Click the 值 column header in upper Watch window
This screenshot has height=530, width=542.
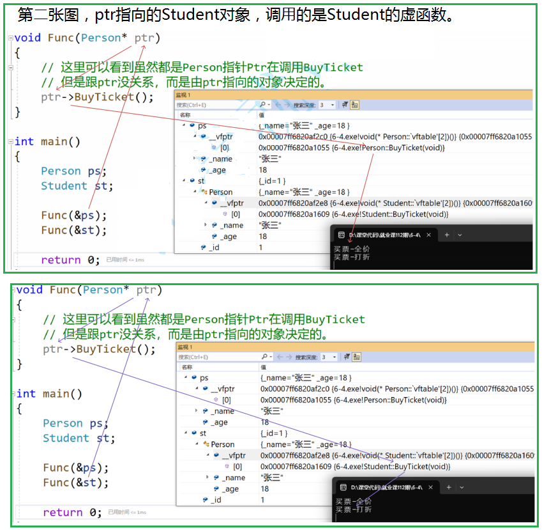click(262, 115)
